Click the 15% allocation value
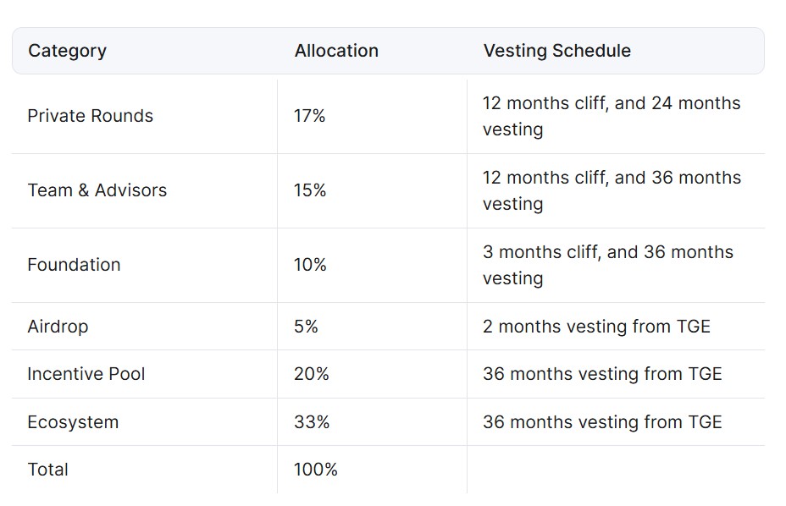The height and width of the screenshot is (506, 786). point(310,190)
